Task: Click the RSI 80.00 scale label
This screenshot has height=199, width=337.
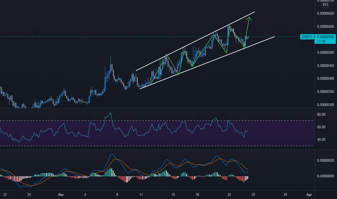Action: click(x=321, y=114)
